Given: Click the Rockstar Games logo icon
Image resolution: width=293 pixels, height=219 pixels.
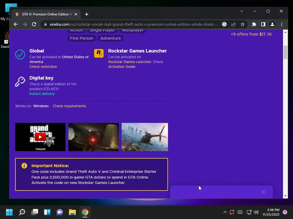Looking at the screenshot, I should [99, 53].
